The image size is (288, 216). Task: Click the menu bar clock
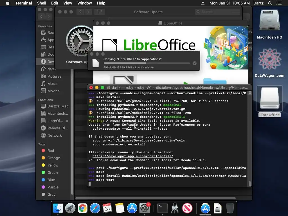tap(229, 3)
